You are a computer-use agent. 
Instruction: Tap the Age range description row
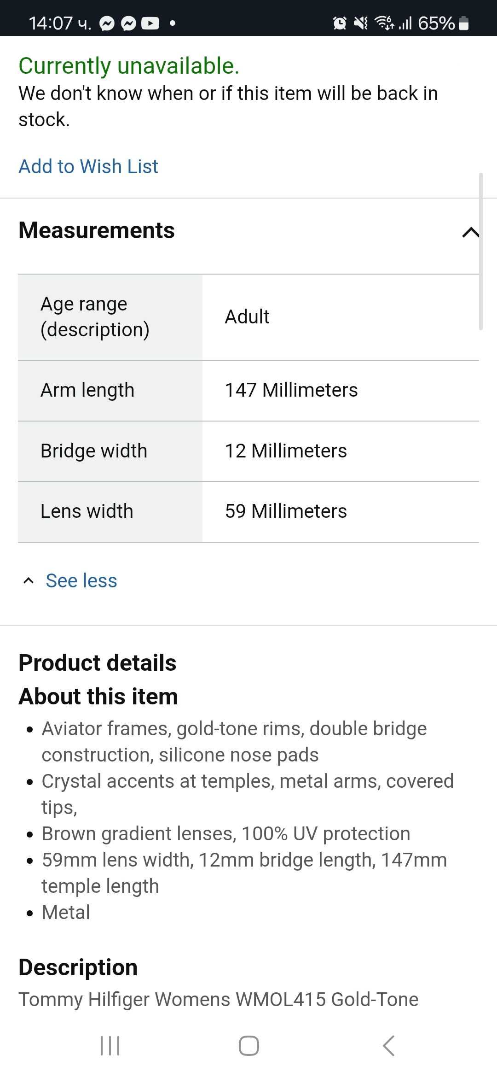(x=248, y=317)
